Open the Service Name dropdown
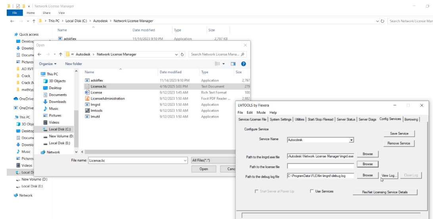433x219 pixels. click(x=351, y=140)
